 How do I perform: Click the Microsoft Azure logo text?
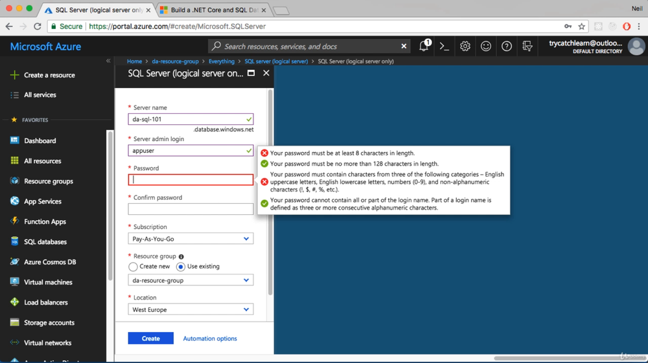coord(45,47)
